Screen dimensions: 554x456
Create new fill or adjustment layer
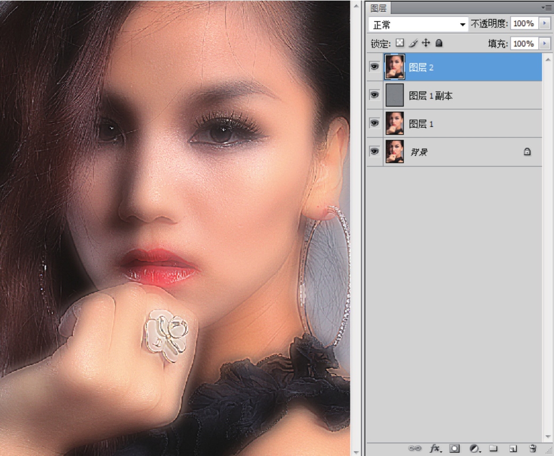tap(474, 449)
